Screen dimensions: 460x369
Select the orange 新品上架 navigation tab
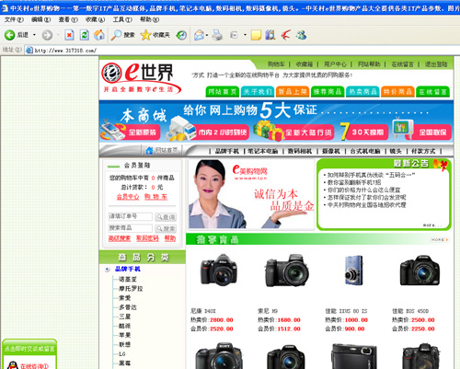pyautogui.click(x=293, y=91)
